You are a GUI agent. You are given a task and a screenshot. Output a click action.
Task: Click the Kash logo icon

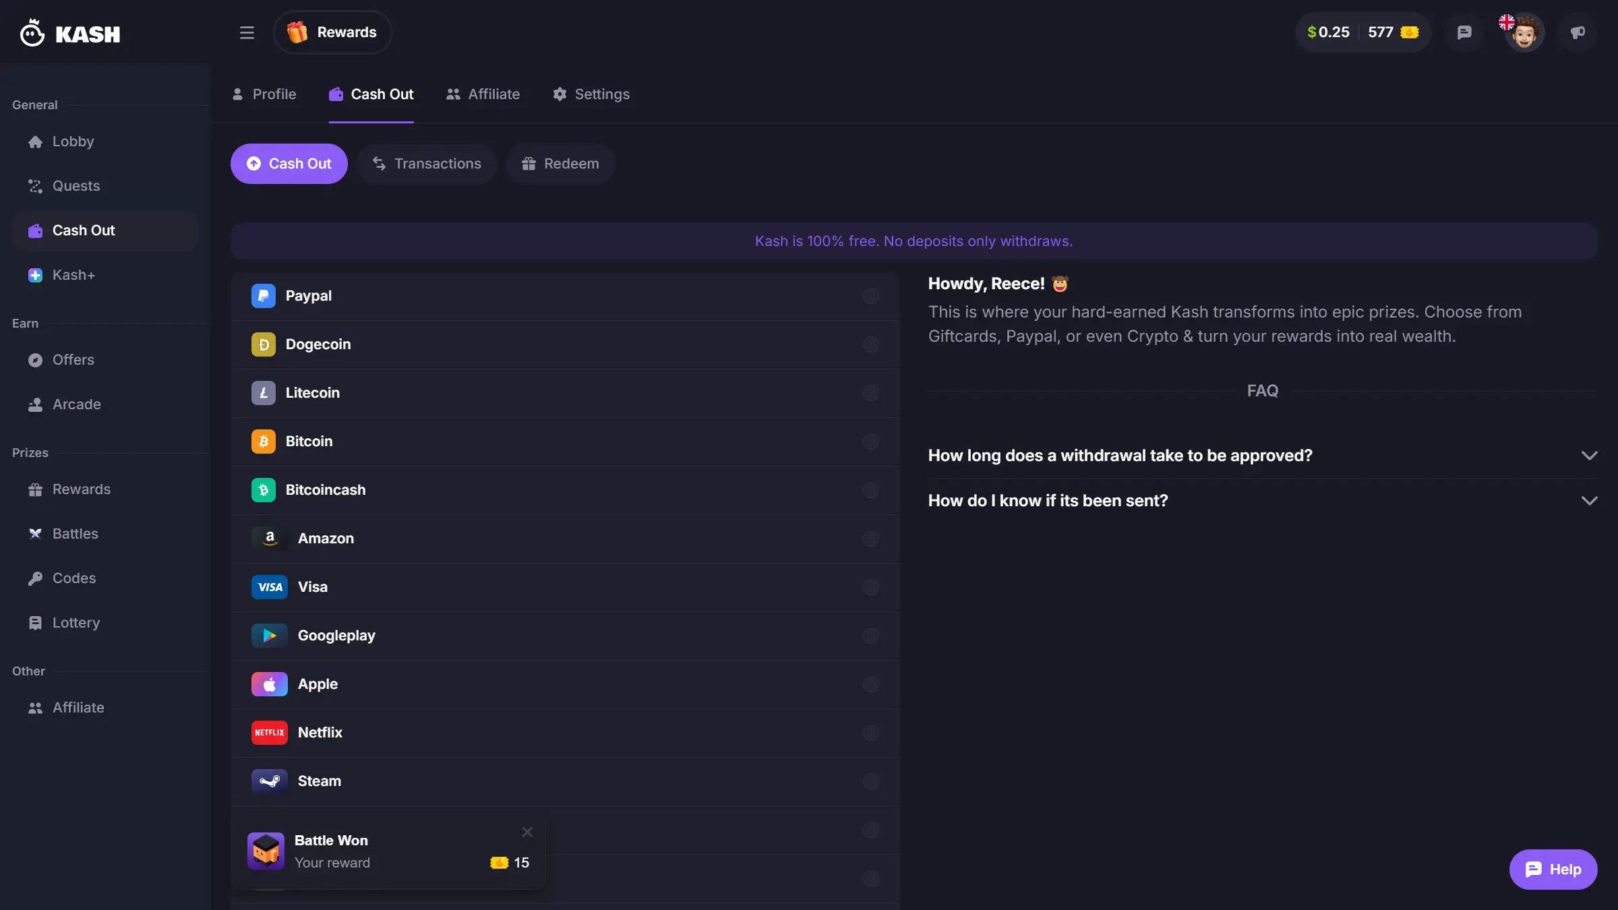tap(32, 32)
